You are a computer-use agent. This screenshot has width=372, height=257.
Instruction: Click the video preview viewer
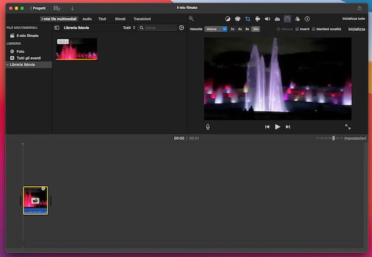click(x=278, y=79)
